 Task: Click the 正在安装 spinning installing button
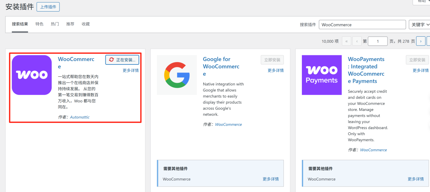tap(122, 60)
